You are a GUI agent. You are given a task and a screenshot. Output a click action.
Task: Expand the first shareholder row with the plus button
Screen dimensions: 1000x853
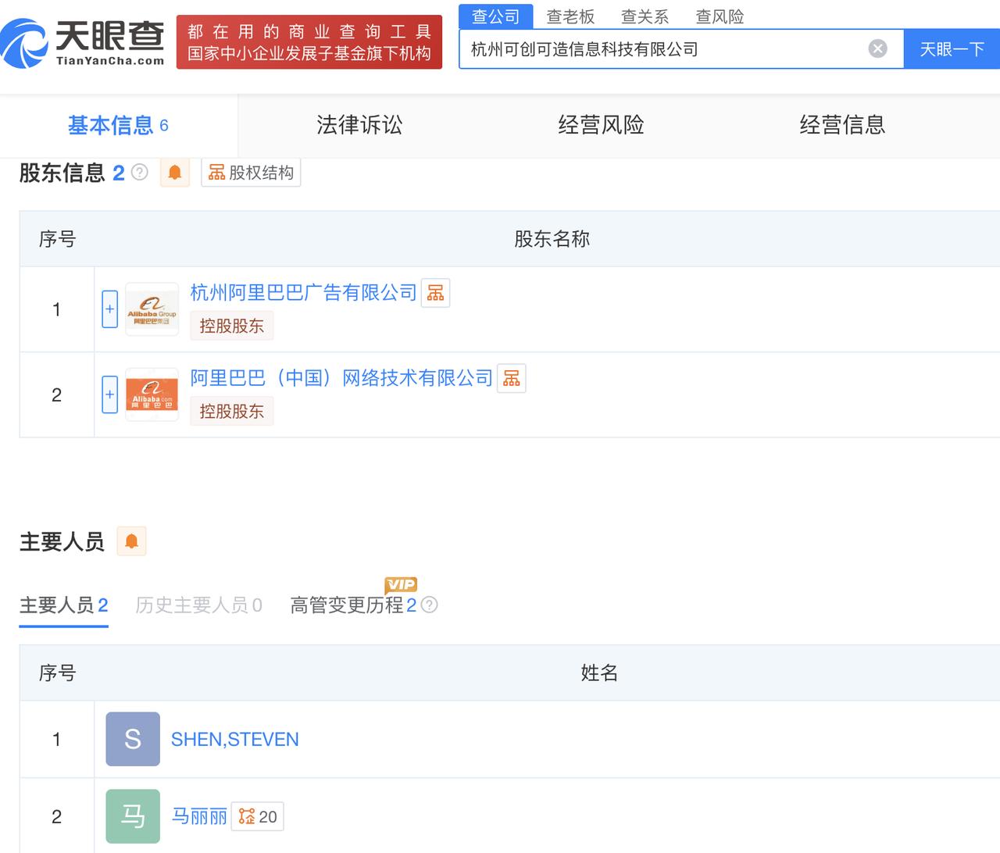coord(109,309)
